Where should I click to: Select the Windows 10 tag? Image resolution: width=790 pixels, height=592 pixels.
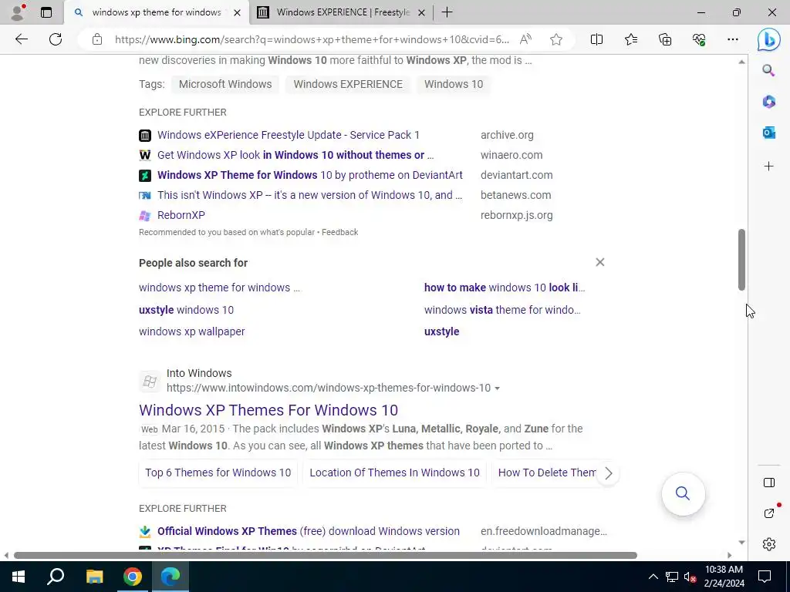[454, 84]
